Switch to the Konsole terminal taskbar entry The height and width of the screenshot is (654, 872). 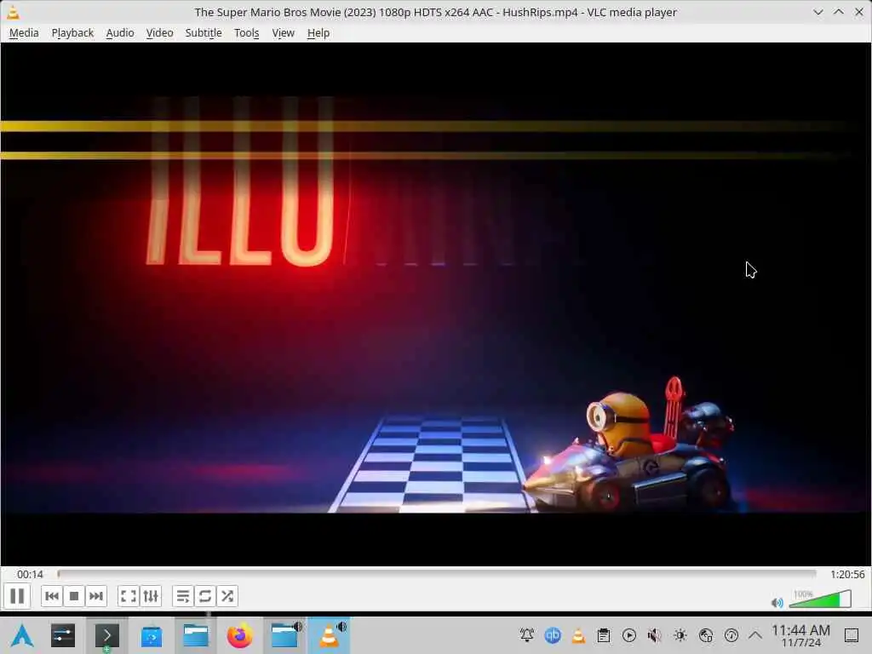click(106, 635)
